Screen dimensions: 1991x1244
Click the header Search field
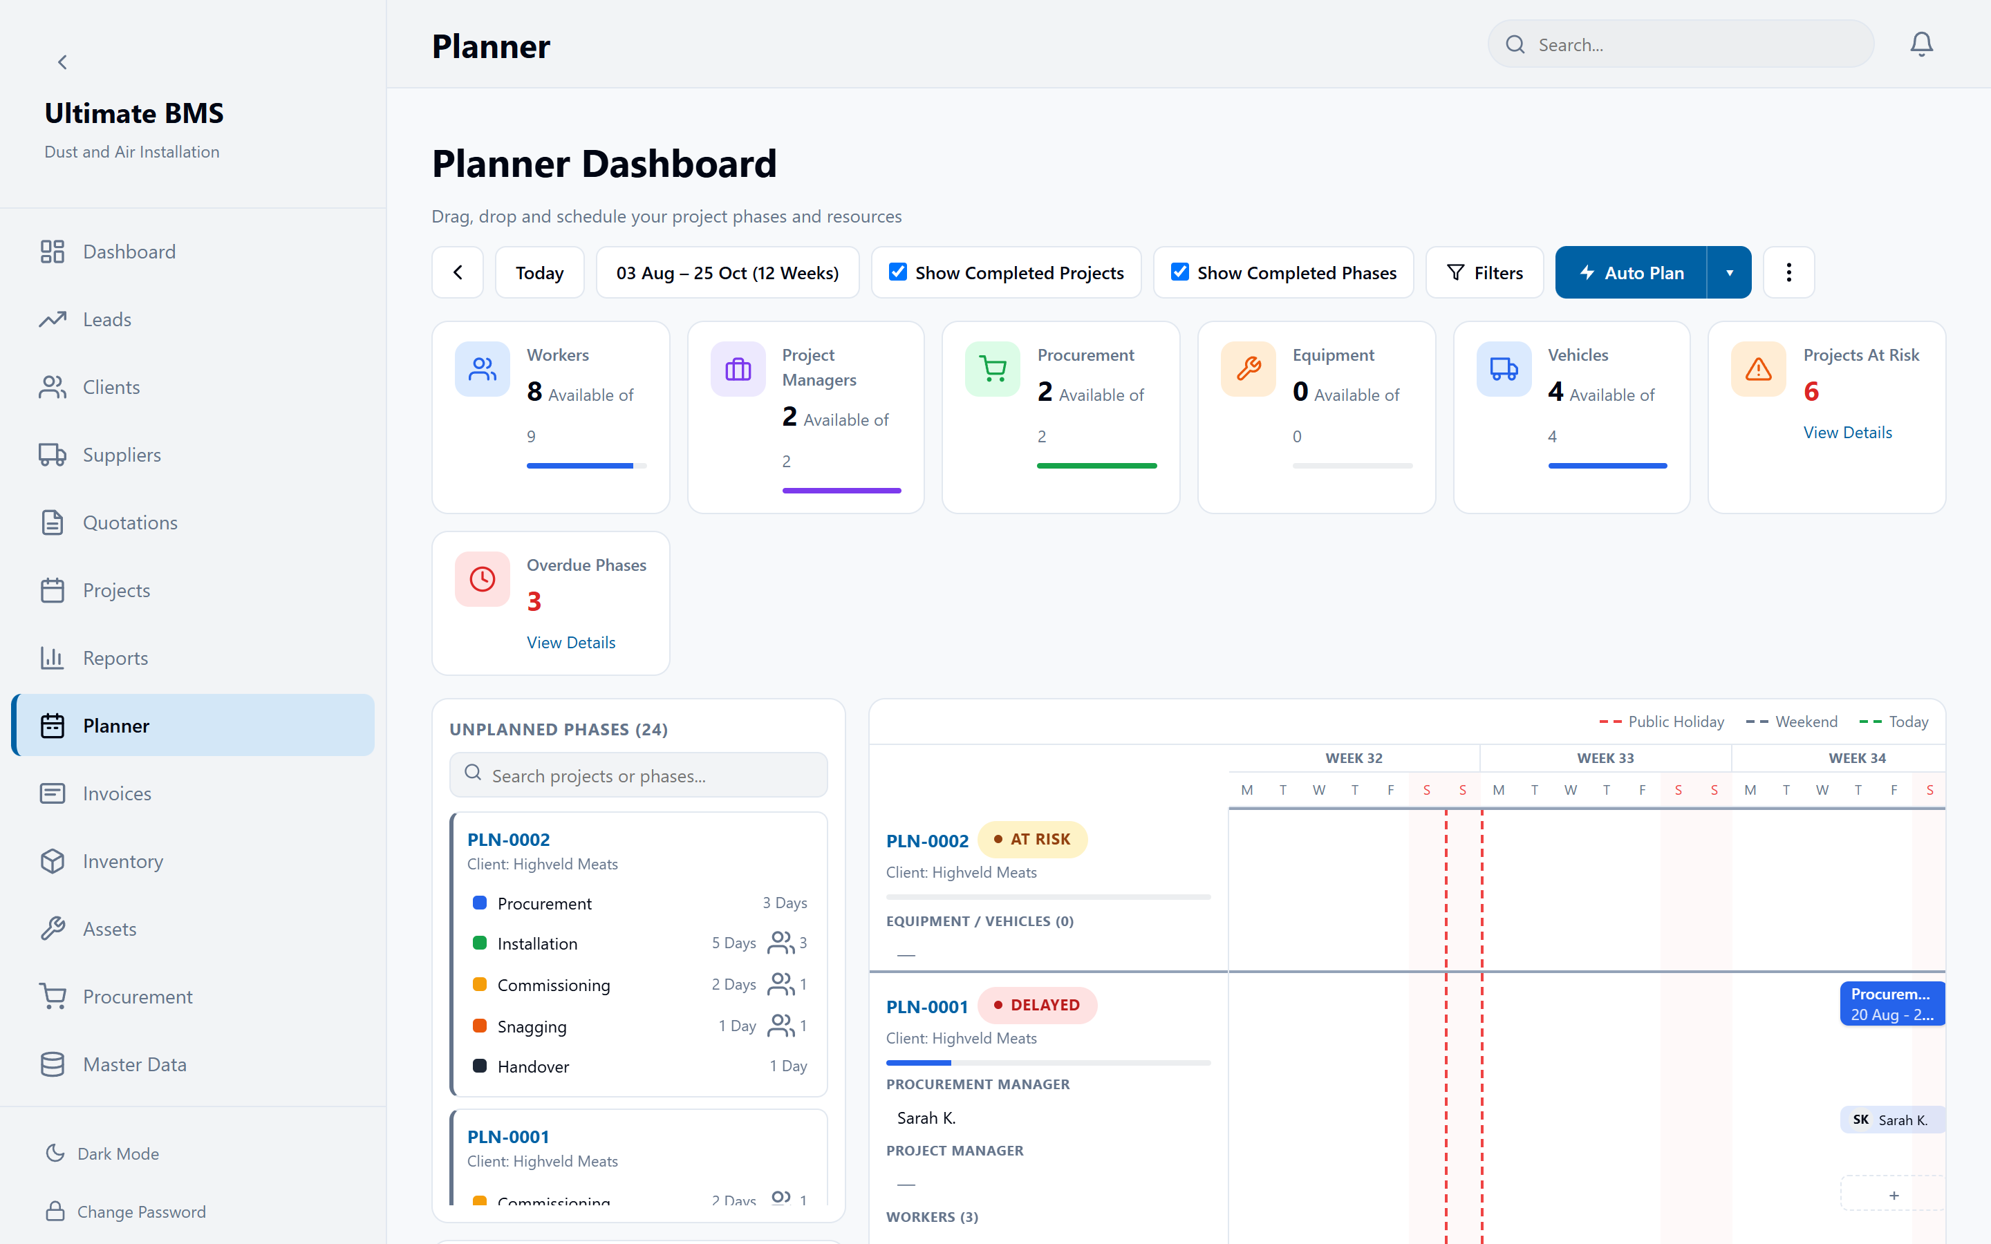coord(1681,44)
